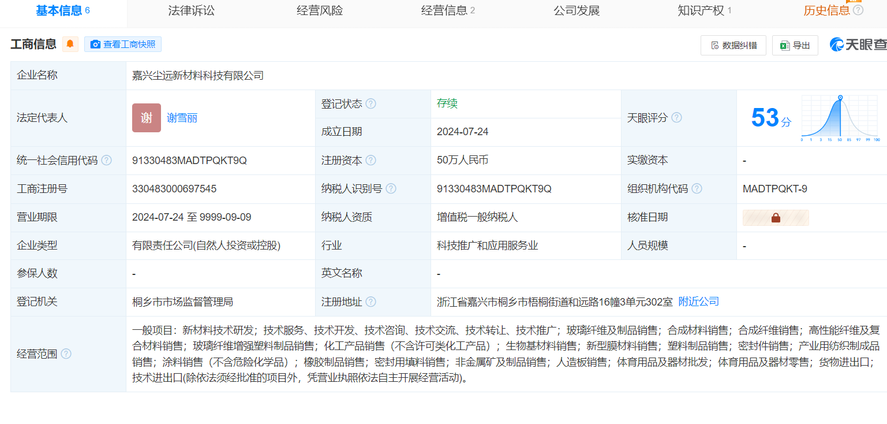Click 有限责任公司(自然人投资或控股) company type
887x424 pixels.
pos(207,246)
